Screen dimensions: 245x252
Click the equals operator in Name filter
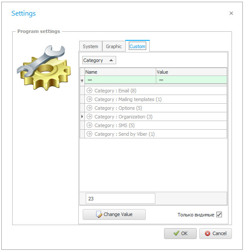(90, 80)
